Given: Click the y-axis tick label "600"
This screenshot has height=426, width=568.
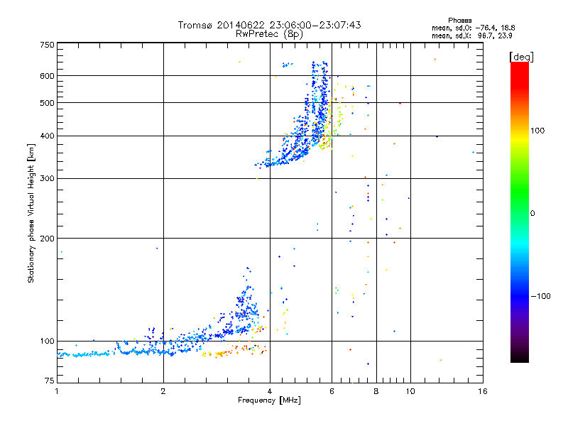Looking at the screenshot, I should [x=47, y=76].
